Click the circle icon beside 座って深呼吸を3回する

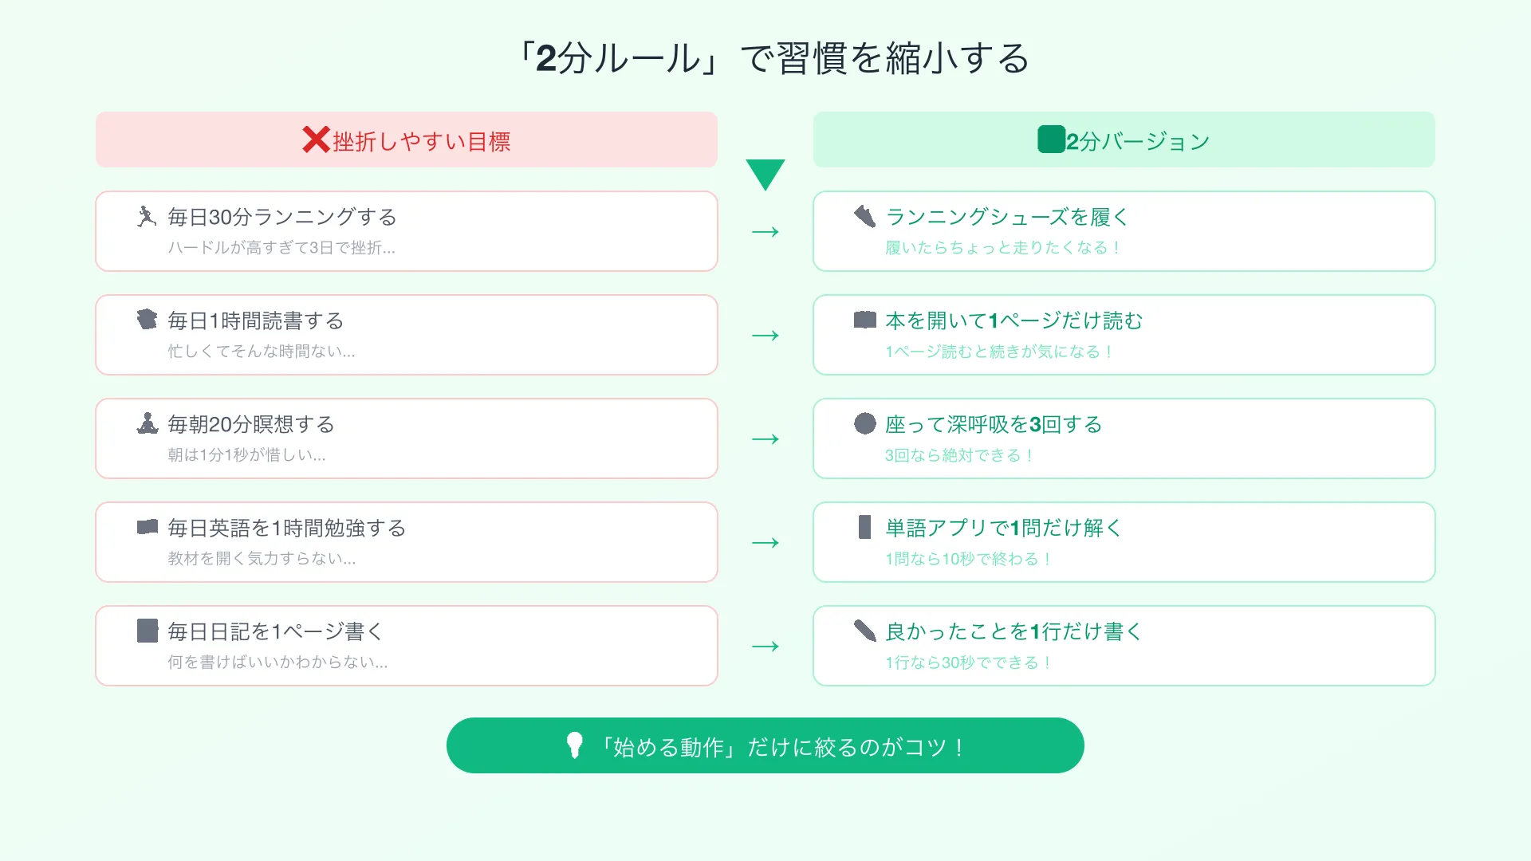point(864,423)
